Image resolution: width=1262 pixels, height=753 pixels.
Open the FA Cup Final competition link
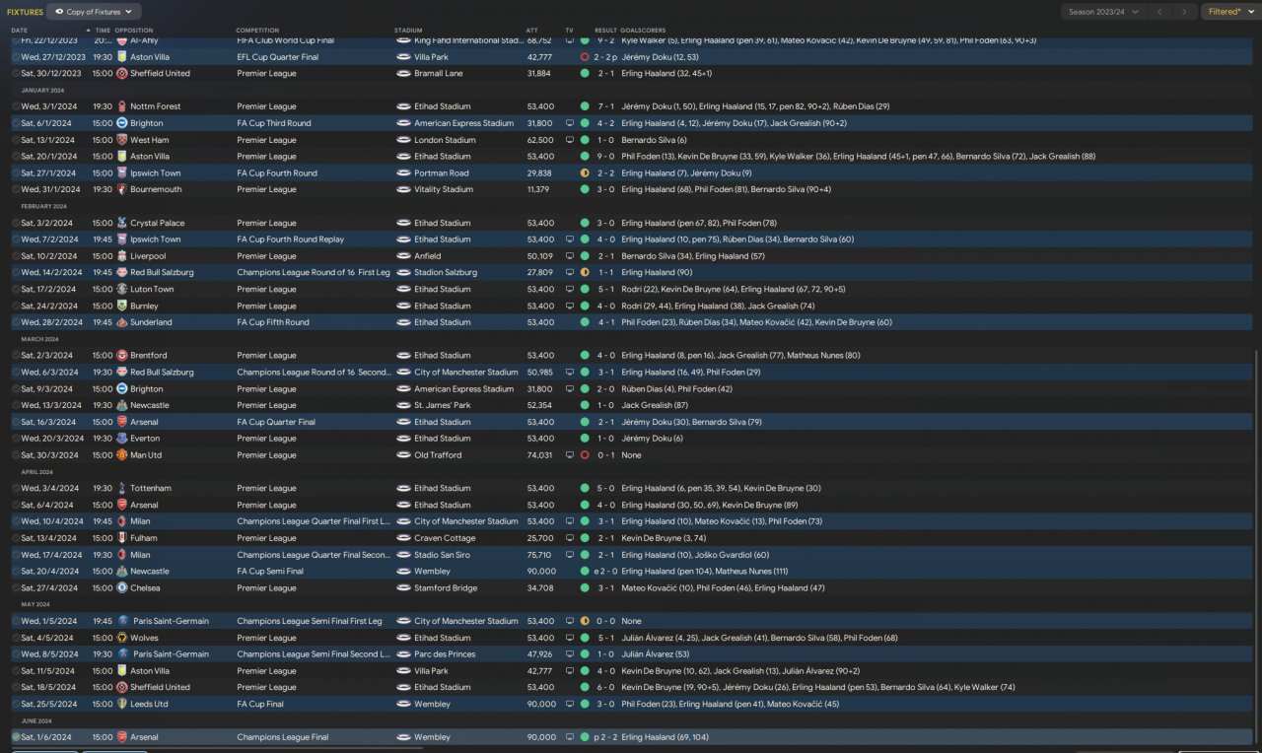tap(261, 704)
